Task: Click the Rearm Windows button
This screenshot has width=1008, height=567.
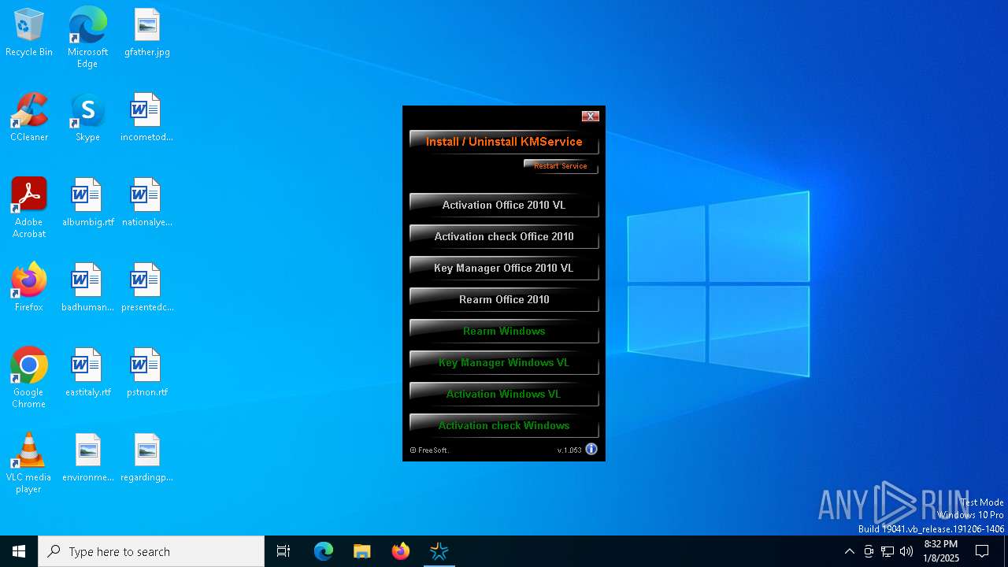Action: (504, 331)
